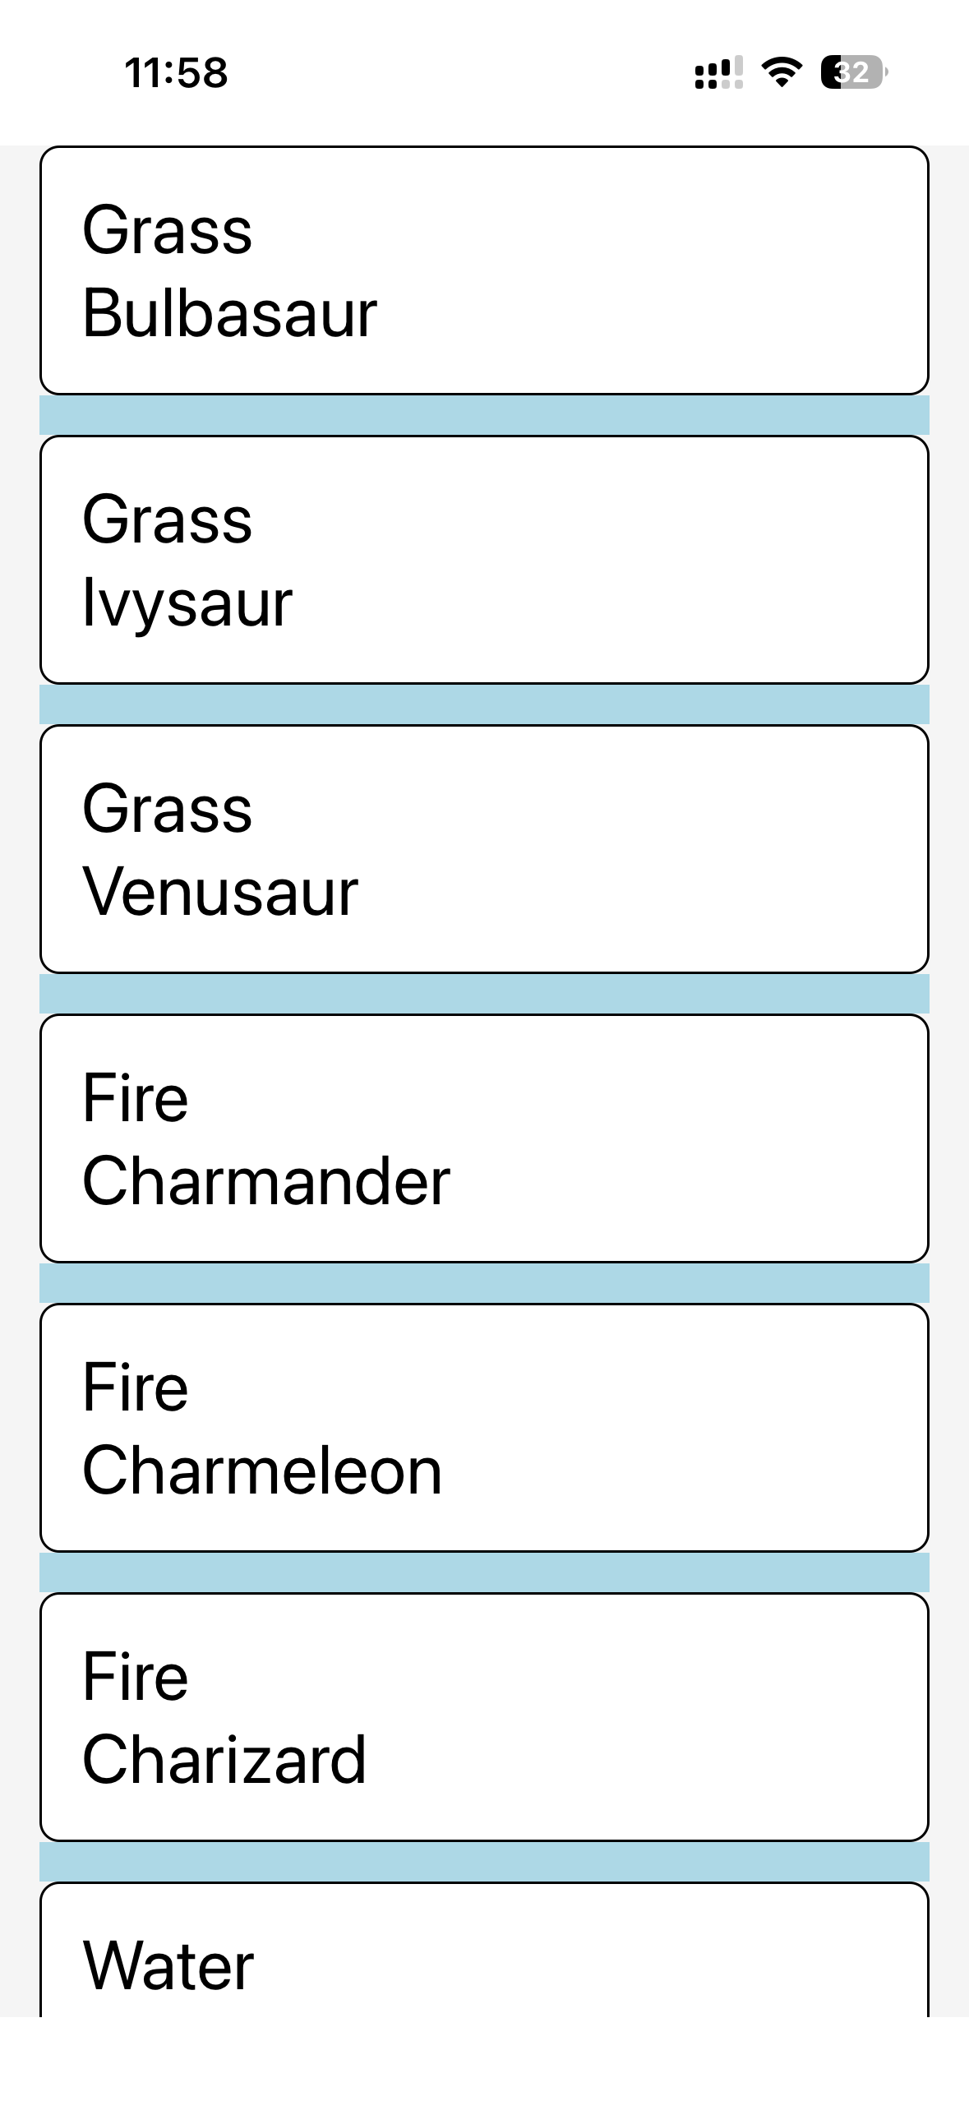Open the Venusaur card
The image size is (969, 2101).
tap(484, 850)
